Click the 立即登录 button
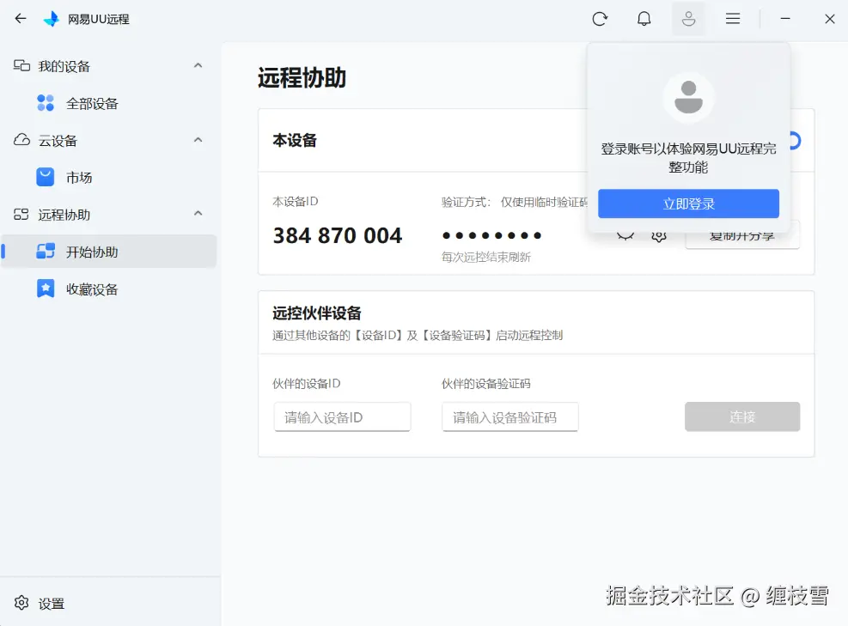This screenshot has height=626, width=848. (688, 204)
